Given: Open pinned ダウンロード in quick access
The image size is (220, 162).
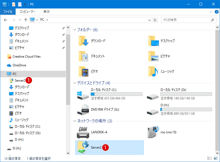Looking at the screenshot, I should [x=22, y=34].
